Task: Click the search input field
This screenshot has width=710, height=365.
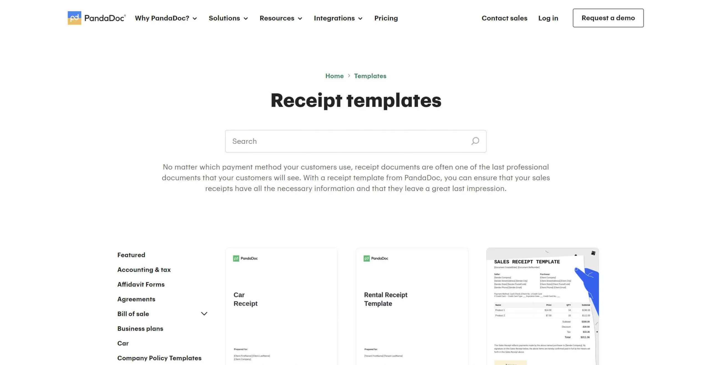Action: click(x=356, y=141)
